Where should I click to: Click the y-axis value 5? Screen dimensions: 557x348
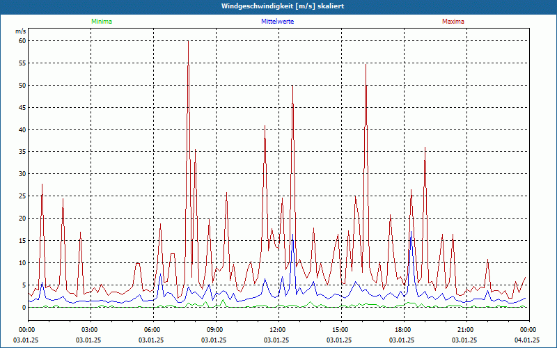(24, 285)
